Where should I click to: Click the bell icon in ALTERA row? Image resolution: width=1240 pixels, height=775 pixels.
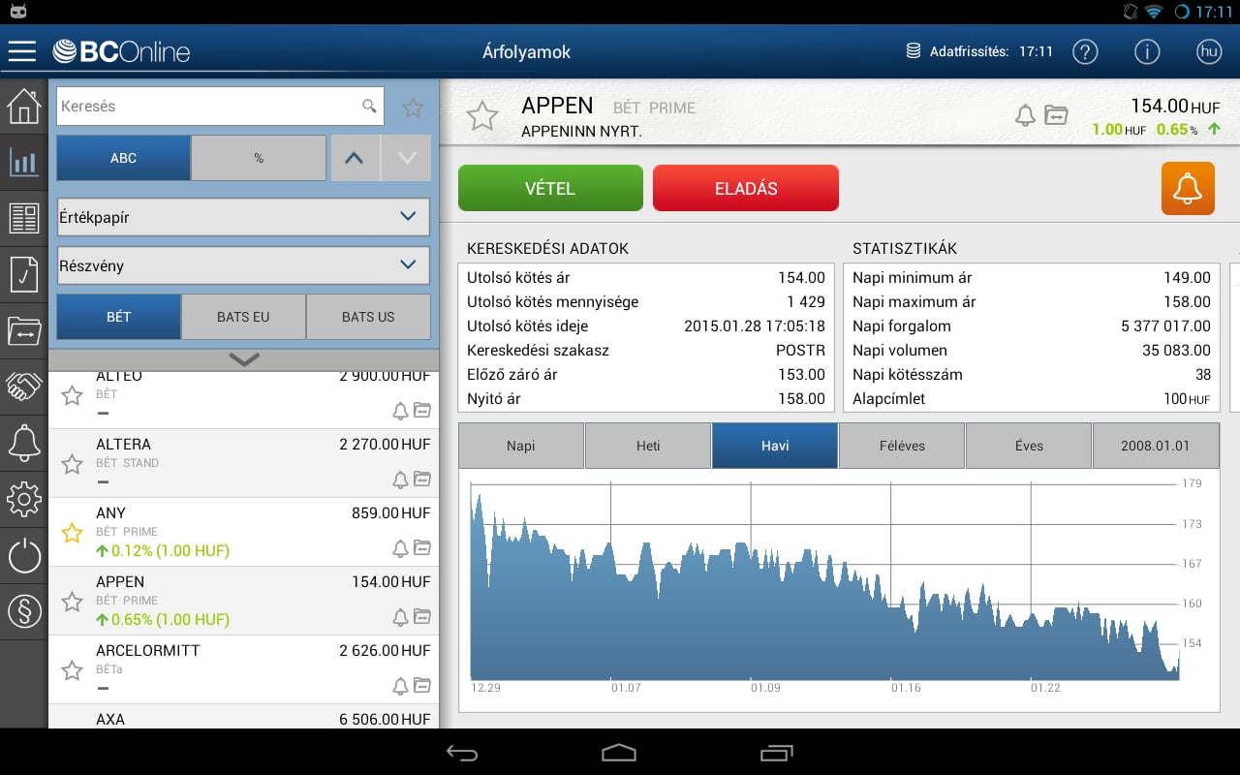coord(400,480)
